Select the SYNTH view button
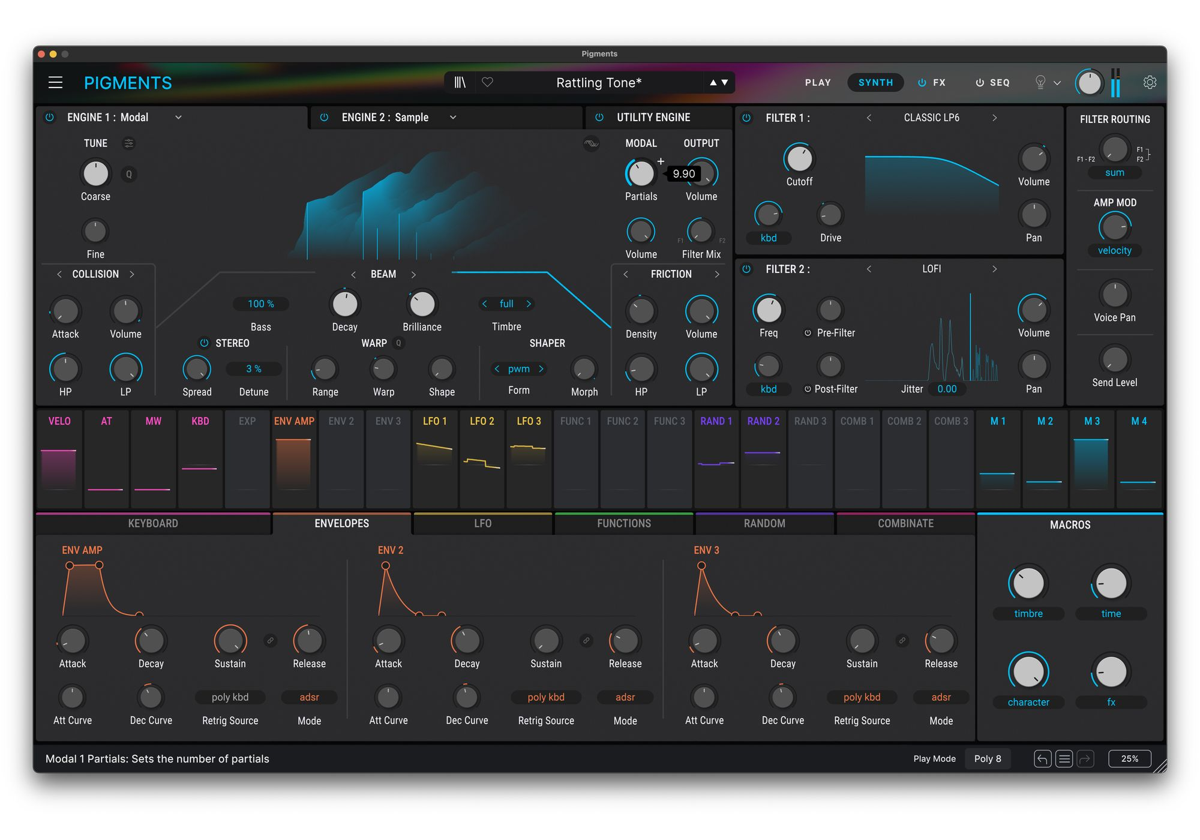Viewport: 1200px width, 840px height. coord(875,82)
